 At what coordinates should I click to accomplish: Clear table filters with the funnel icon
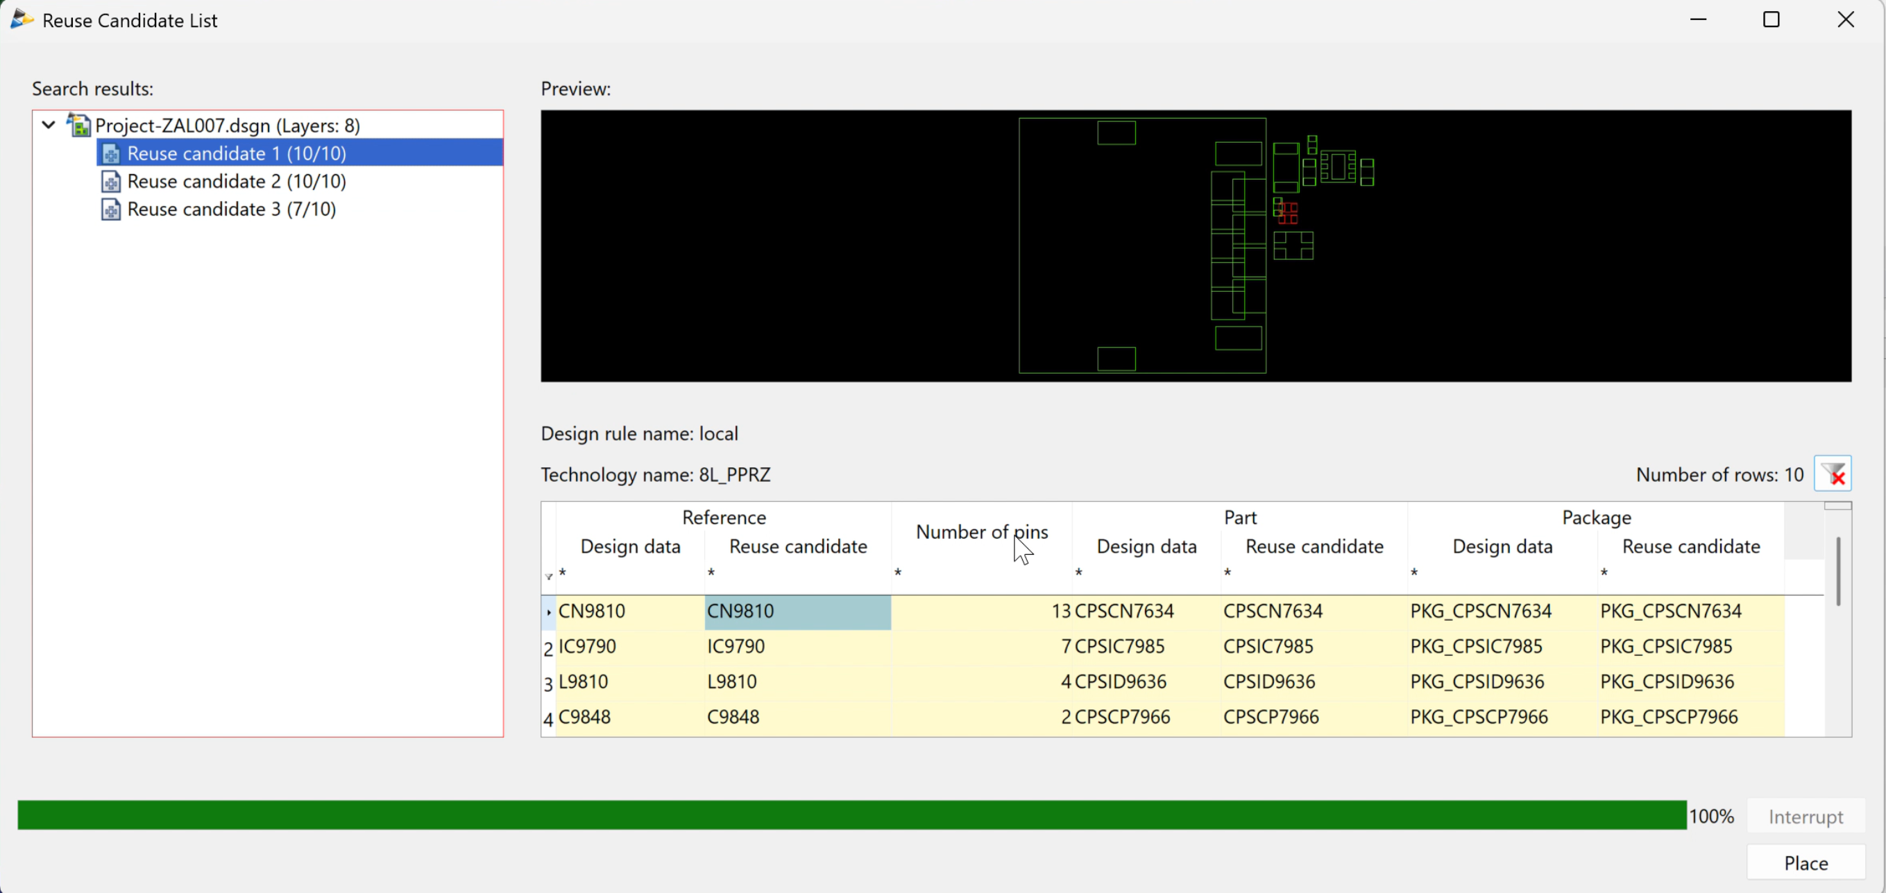tap(1833, 474)
